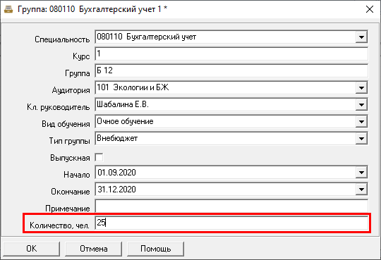Click the 01.09.2020 start date text
This screenshot has width=381, height=260.
(x=116, y=173)
